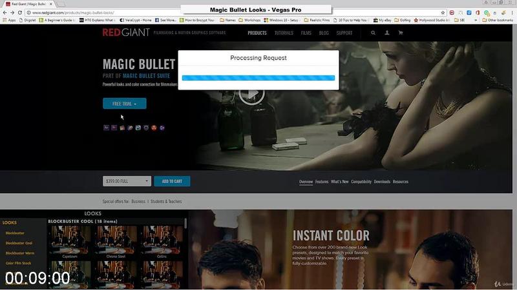Click the browser back arrow
This screenshot has height=290, width=517.
coord(5,12)
